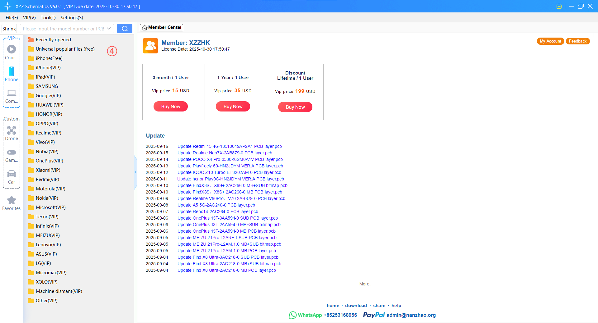Click the PayPal logo
This screenshot has height=323, width=598.
tap(374, 315)
